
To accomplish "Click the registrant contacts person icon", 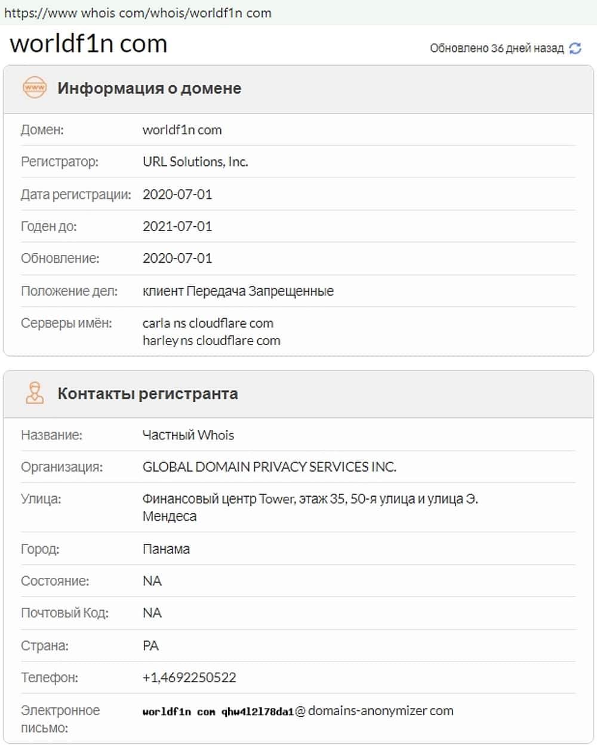I will (35, 393).
